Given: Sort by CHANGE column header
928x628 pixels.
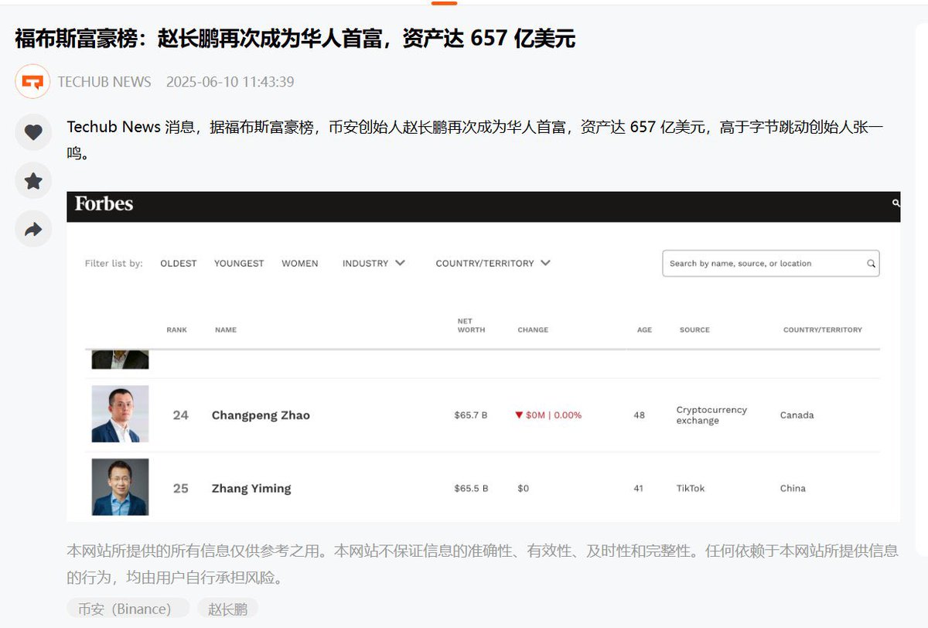Looking at the screenshot, I should 533,329.
